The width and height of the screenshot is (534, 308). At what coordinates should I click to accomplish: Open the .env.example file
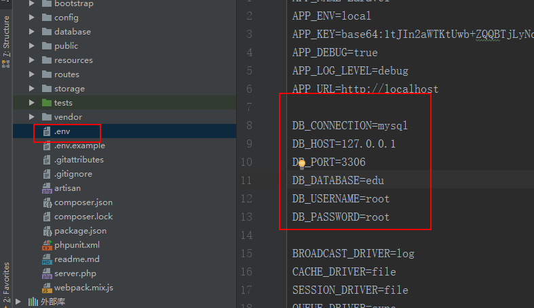point(79,146)
